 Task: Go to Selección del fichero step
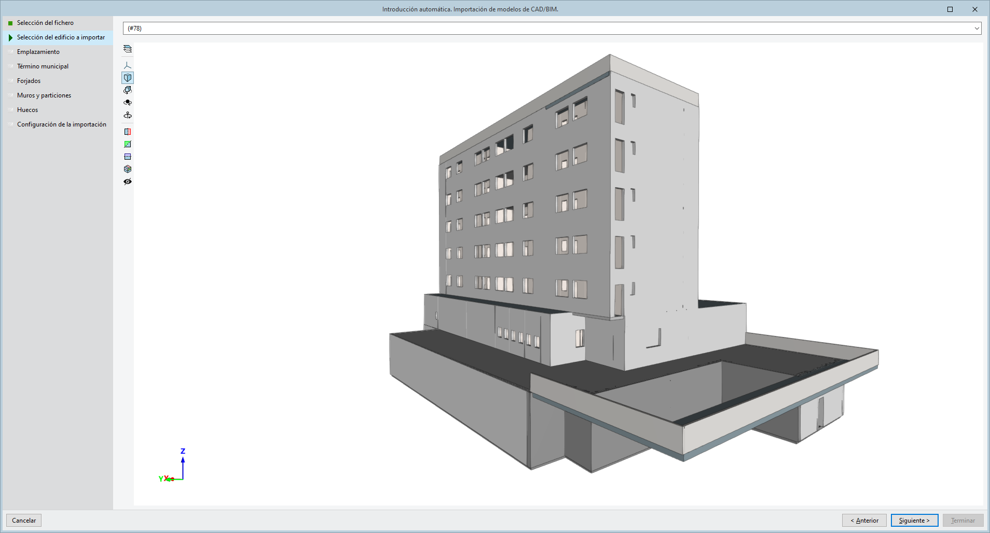(x=58, y=23)
